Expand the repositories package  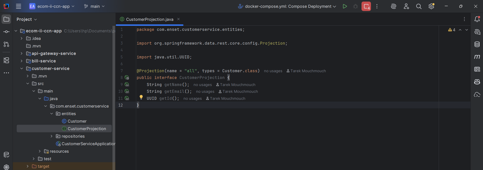(x=52, y=136)
